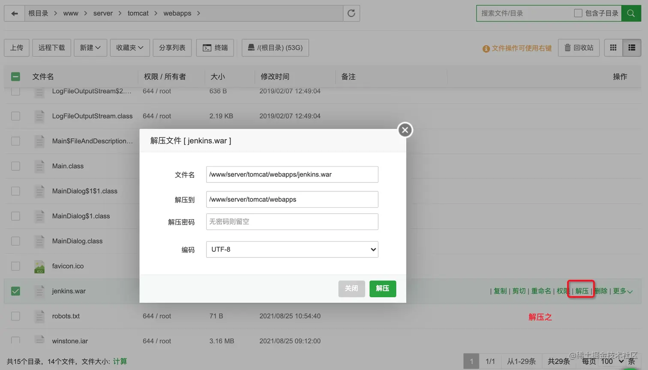This screenshot has height=370, width=648.
Task: Open the 收藏夹 dropdown
Action: (130, 48)
